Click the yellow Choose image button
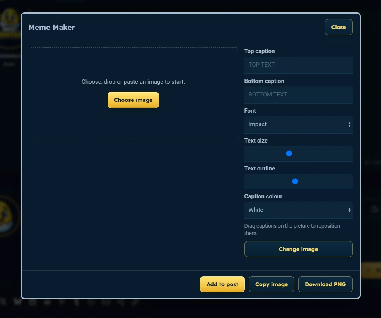This screenshot has width=381, height=318. pos(133,100)
